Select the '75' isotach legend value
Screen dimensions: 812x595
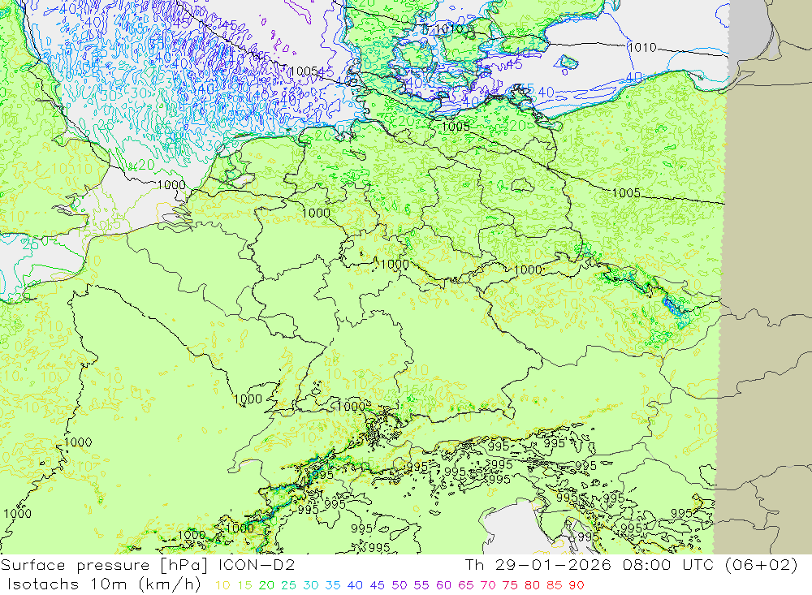click(x=510, y=585)
